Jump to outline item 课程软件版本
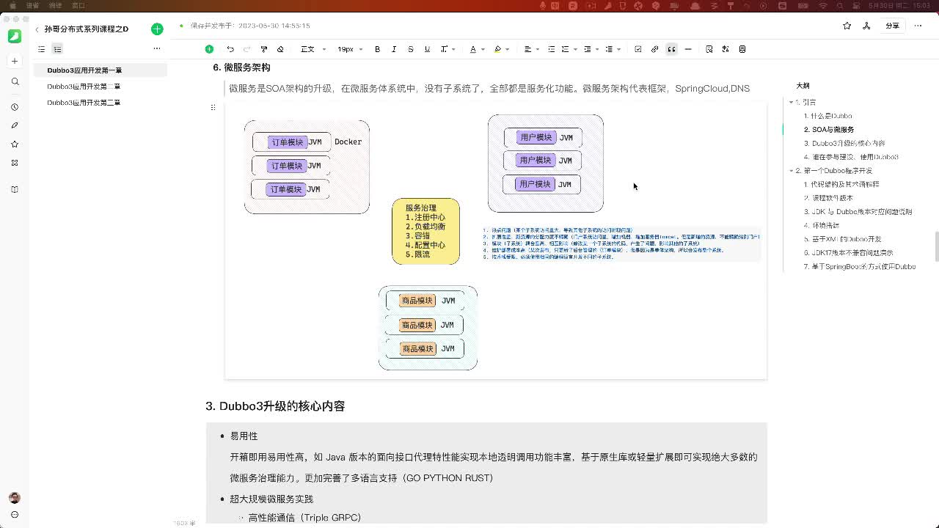 [828, 198]
